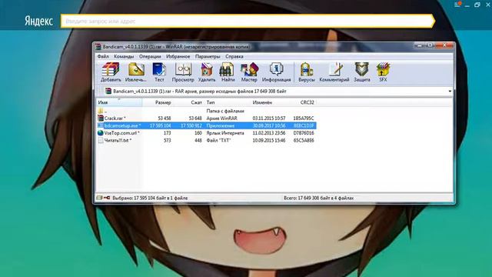Click the Crack.rar archive icon
This screenshot has width=492, height=277.
[x=101, y=118]
